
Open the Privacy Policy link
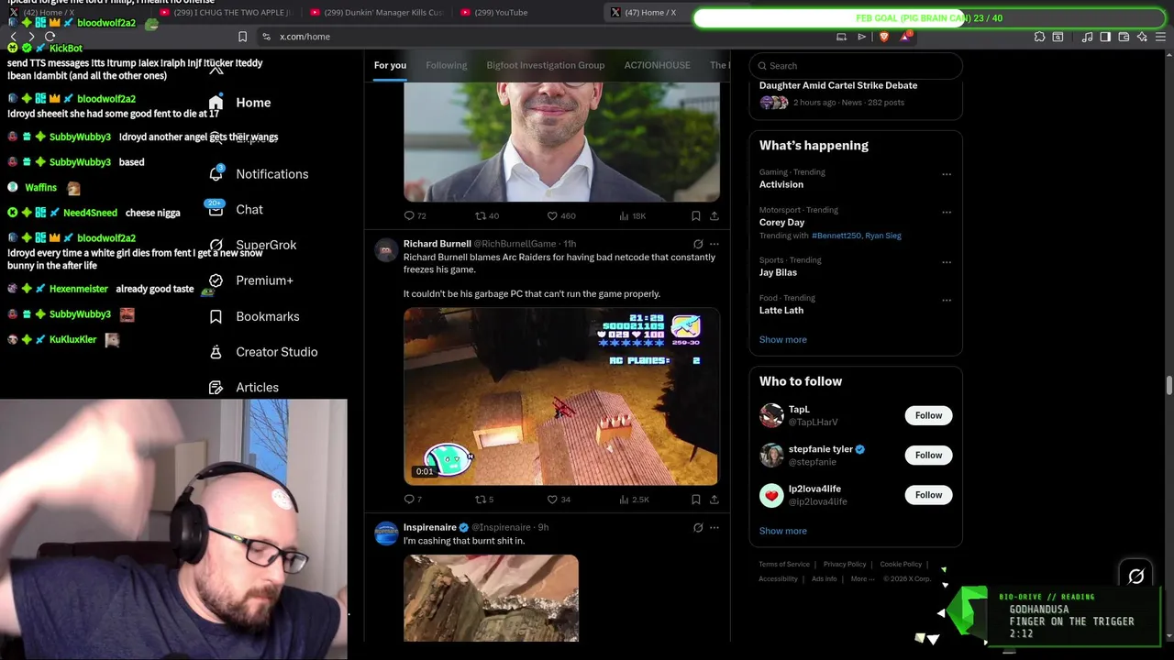coord(845,565)
